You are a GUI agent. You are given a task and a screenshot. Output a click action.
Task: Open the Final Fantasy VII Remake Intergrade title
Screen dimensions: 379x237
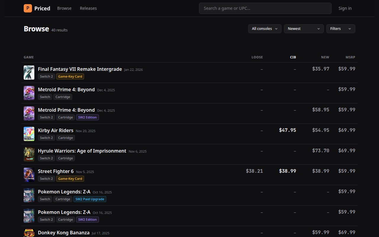pos(80,69)
